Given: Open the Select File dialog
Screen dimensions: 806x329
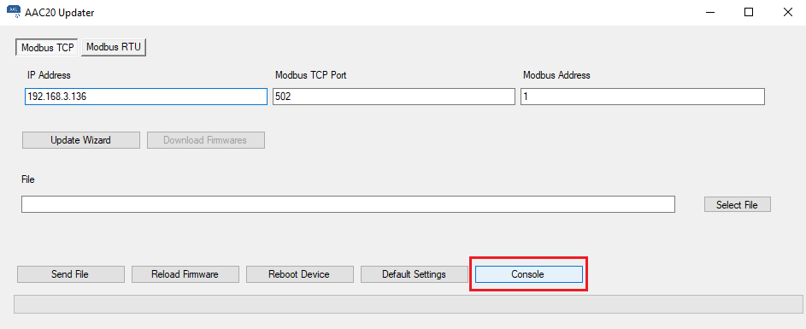Looking at the screenshot, I should [737, 204].
